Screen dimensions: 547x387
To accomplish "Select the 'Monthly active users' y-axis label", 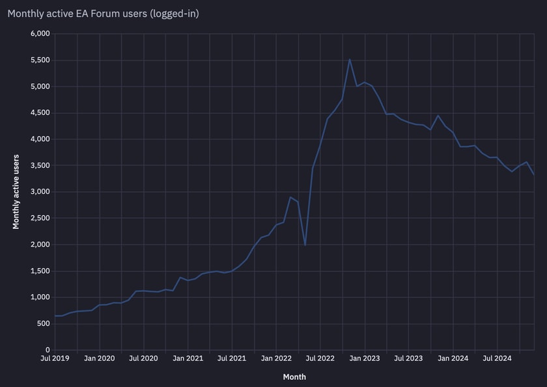I will pyautogui.click(x=16, y=192).
